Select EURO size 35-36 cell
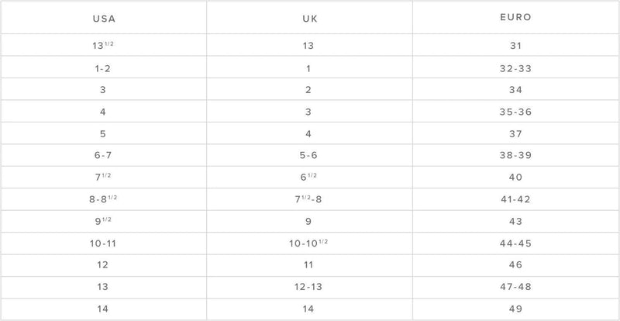Viewport: 620px width, 321px height. tap(515, 112)
